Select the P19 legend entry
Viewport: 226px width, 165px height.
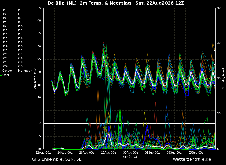pos(5,47)
